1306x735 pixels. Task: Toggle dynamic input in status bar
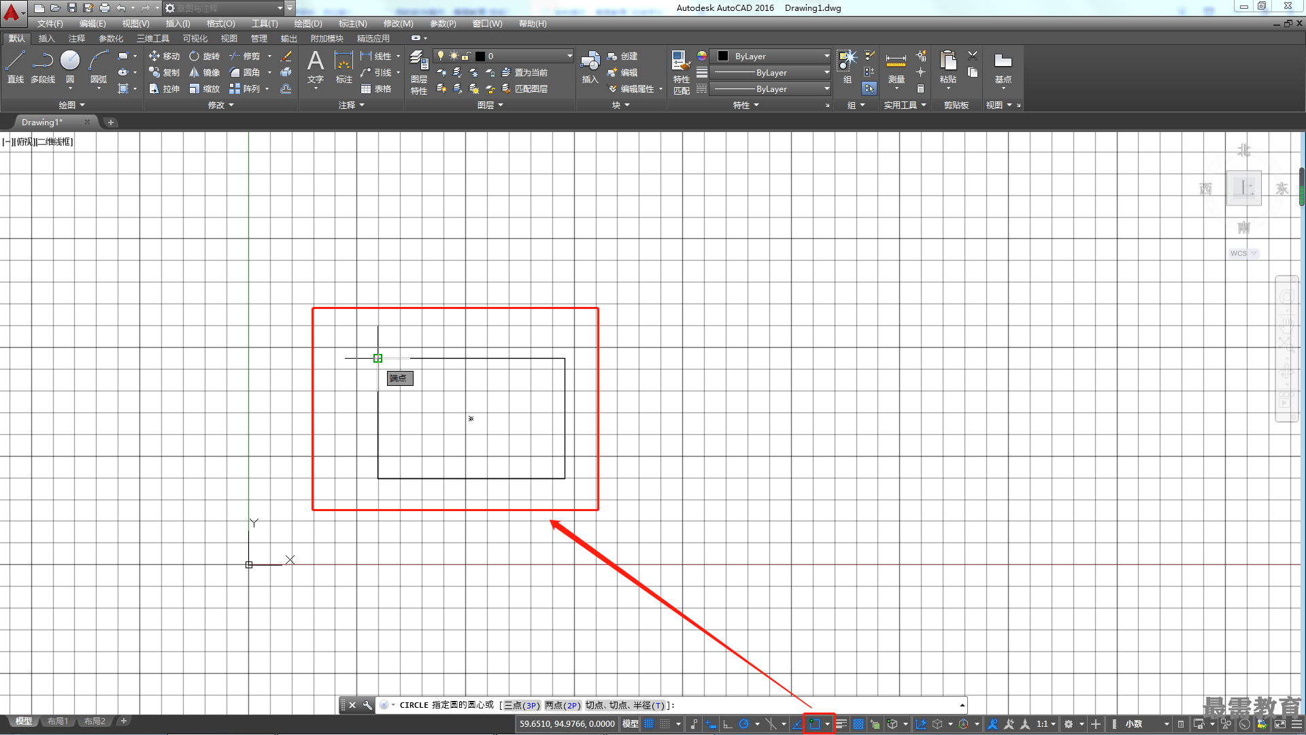(x=711, y=724)
